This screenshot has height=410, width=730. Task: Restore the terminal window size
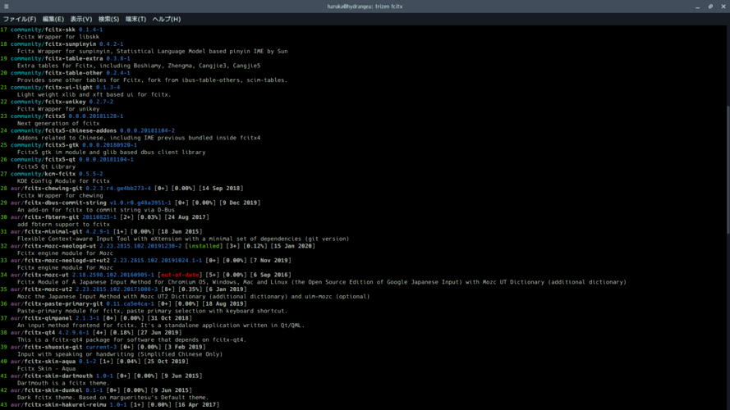(x=710, y=7)
